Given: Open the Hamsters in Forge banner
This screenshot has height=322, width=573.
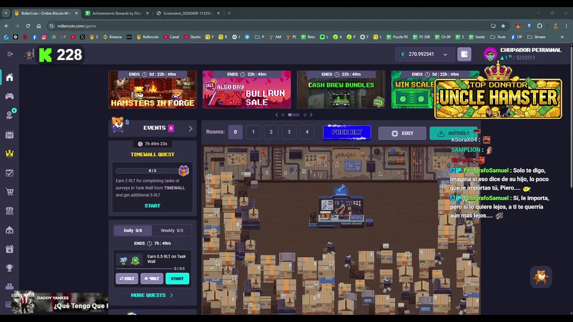Looking at the screenshot, I should pos(152,89).
